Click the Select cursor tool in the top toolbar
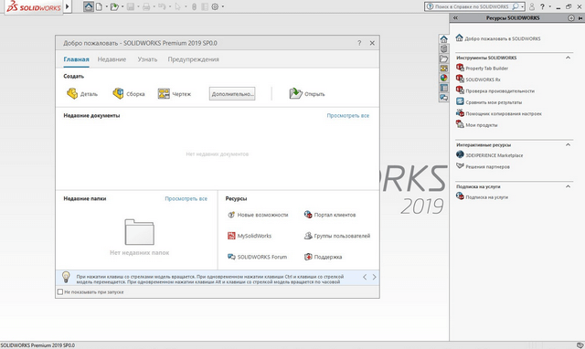Viewport: 585px width, 349px height. point(178,6)
